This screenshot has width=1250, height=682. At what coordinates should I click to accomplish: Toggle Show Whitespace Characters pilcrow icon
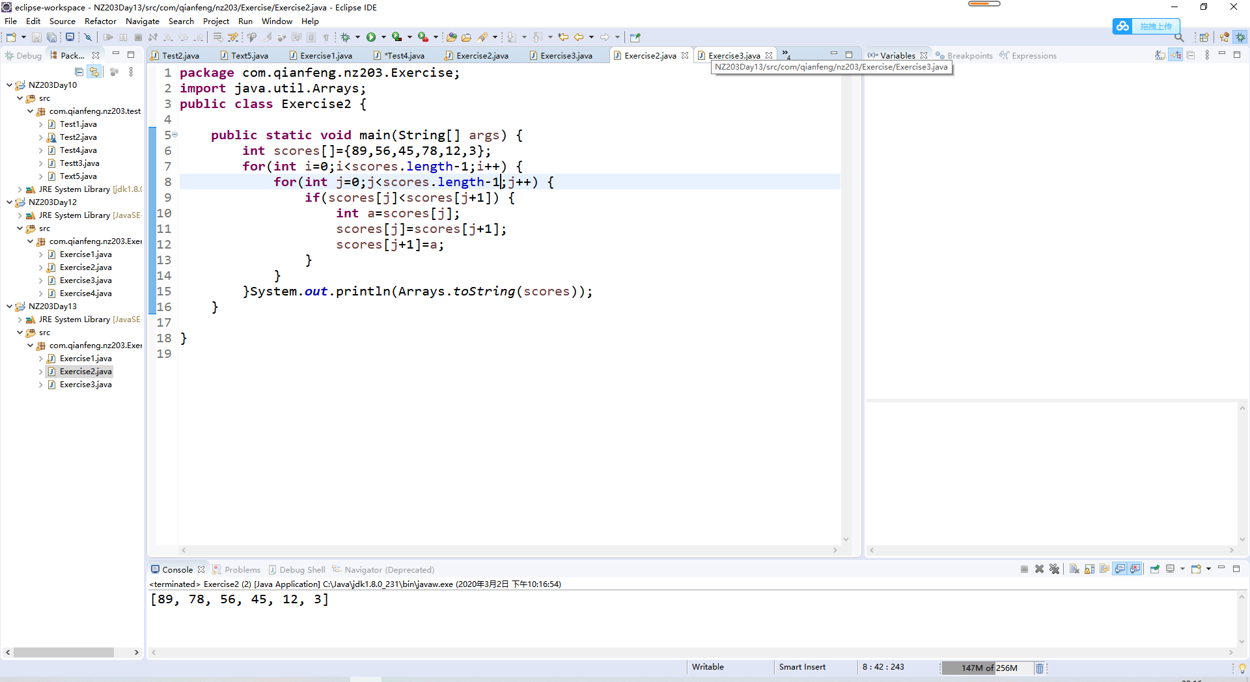point(326,37)
